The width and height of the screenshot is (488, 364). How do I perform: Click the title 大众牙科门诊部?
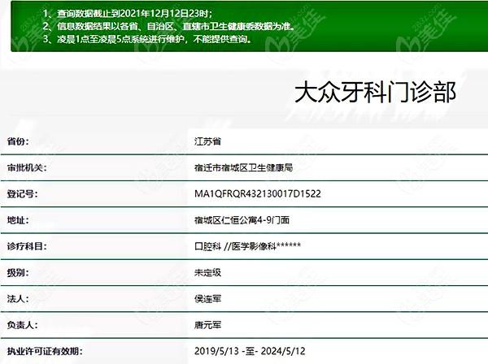pos(375,93)
